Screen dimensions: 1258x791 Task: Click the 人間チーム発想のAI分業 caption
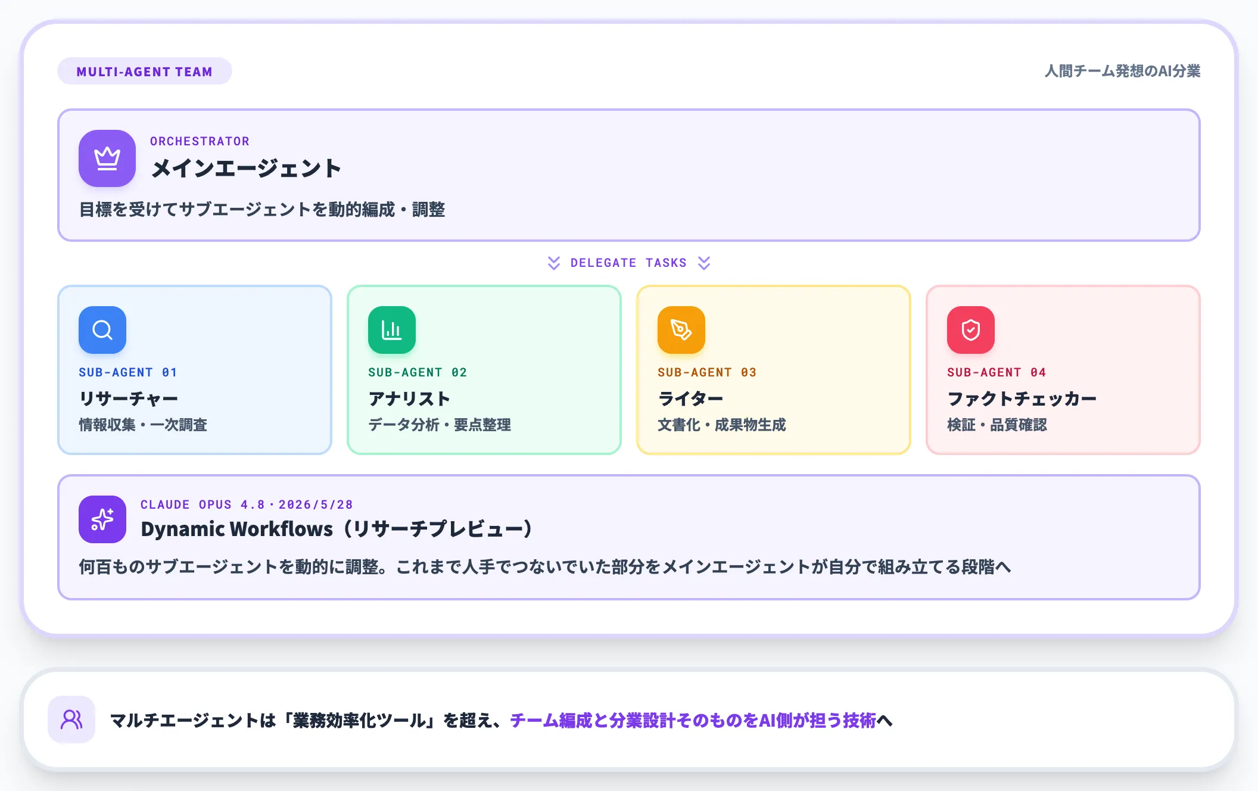click(x=1123, y=71)
